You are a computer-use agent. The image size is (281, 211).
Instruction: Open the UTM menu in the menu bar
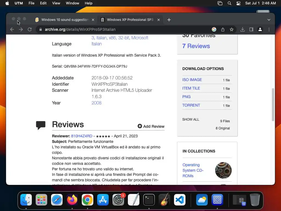point(19,3)
